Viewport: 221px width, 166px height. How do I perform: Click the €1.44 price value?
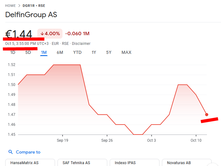(x=19, y=34)
